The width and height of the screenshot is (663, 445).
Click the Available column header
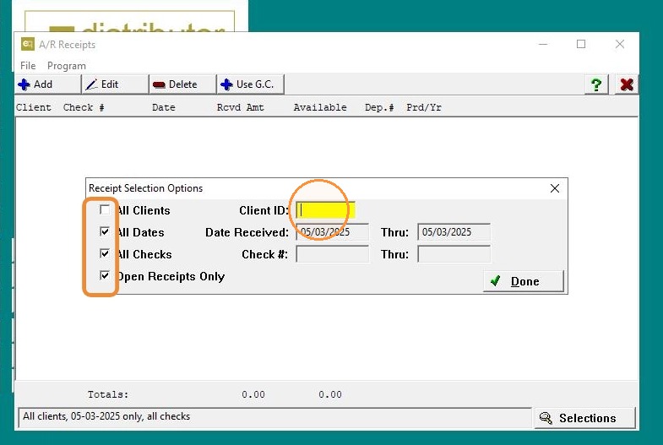click(x=320, y=107)
